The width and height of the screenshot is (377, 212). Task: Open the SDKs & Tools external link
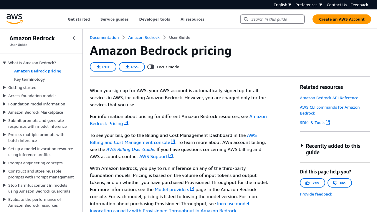click(315, 122)
